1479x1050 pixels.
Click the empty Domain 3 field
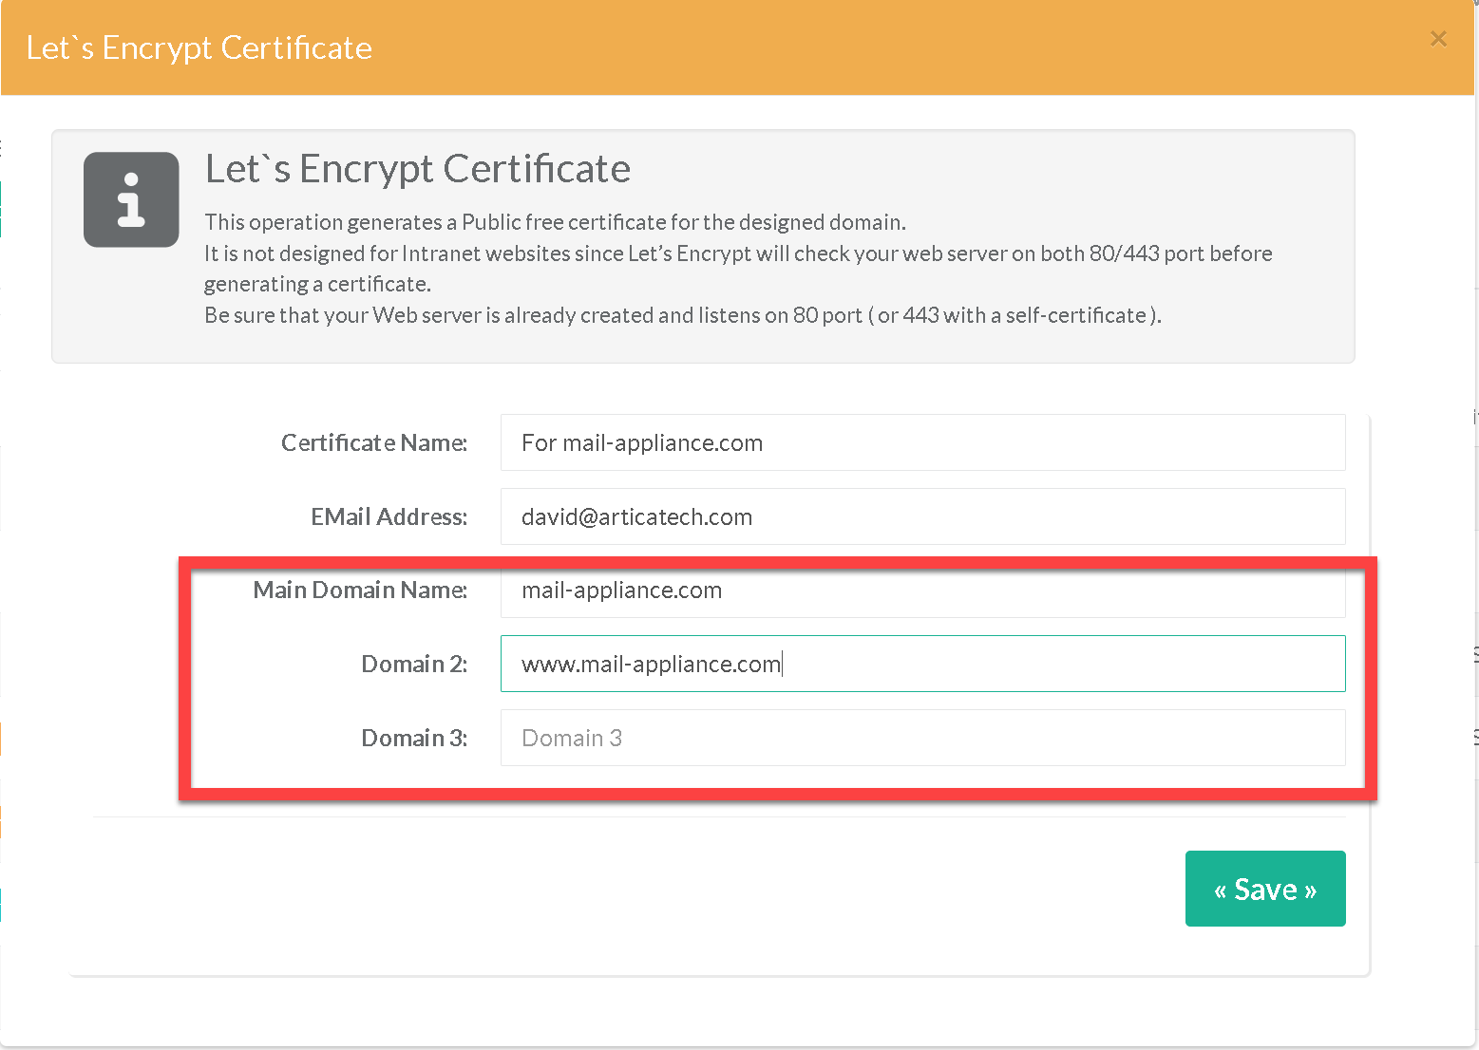pyautogui.click(x=921, y=738)
